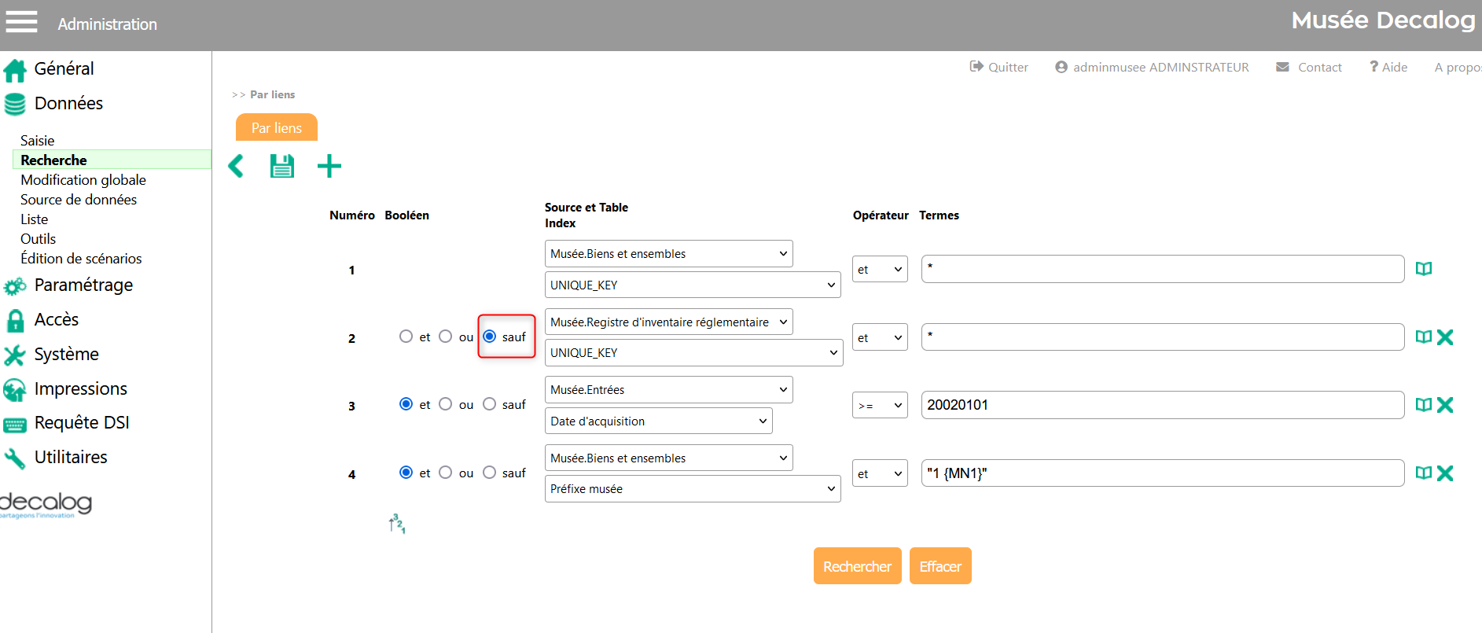Viewport: 1482px width, 633px height.
Task: Switch to the 'Par liens' tab
Action: coord(277,128)
